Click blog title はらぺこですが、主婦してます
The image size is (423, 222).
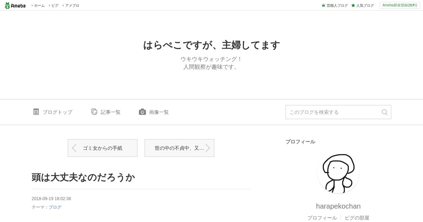click(211, 45)
